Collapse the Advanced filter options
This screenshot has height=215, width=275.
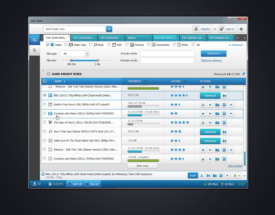pyautogui.click(x=236, y=45)
